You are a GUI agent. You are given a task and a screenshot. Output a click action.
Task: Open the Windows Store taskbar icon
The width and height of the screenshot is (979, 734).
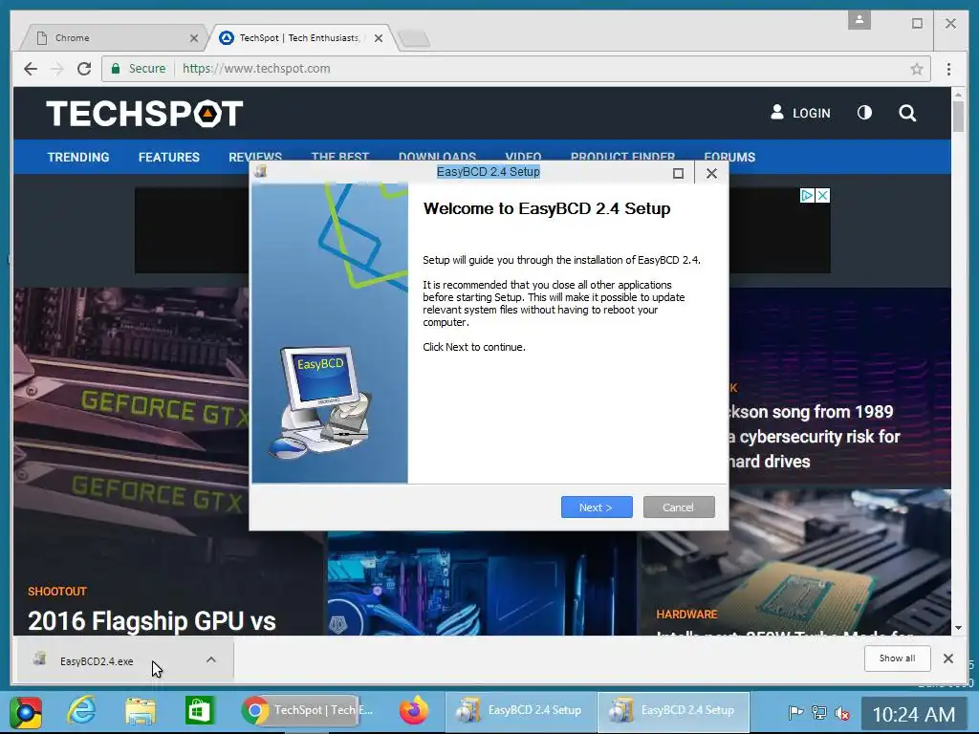199,711
